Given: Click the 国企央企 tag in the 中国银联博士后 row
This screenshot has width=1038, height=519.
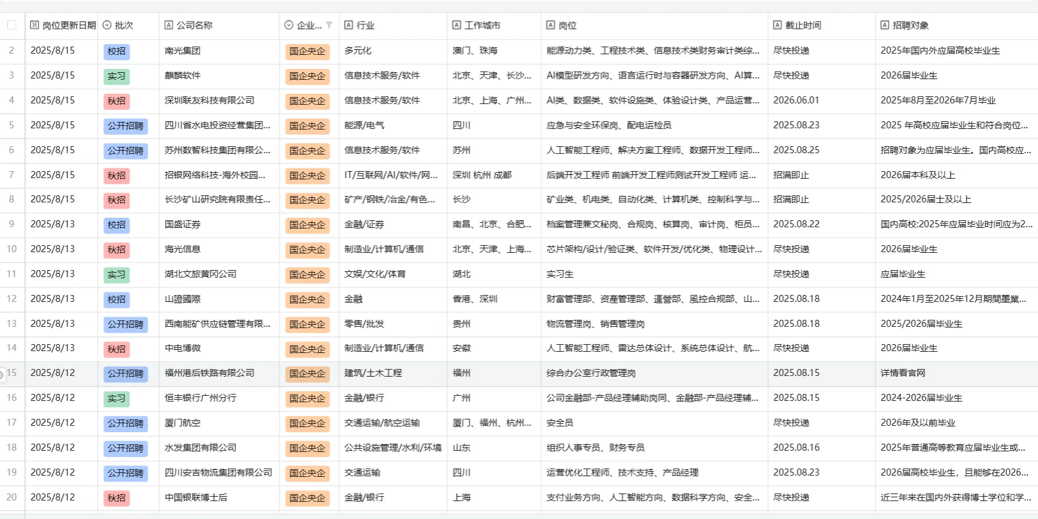Looking at the screenshot, I should pyautogui.click(x=307, y=499).
